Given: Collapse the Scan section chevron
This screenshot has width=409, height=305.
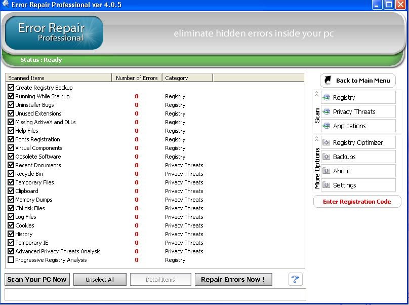Looking at the screenshot, I should coord(317,94).
